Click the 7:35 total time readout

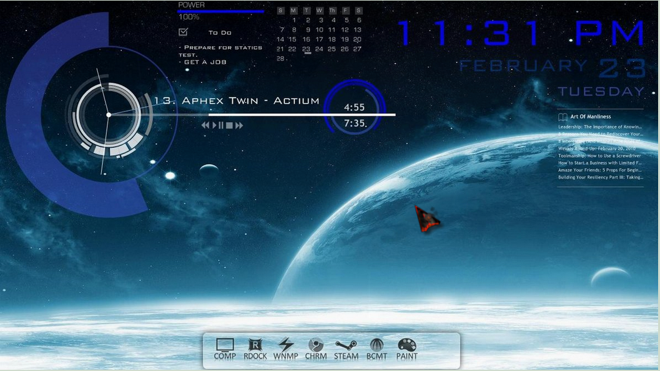(x=355, y=123)
